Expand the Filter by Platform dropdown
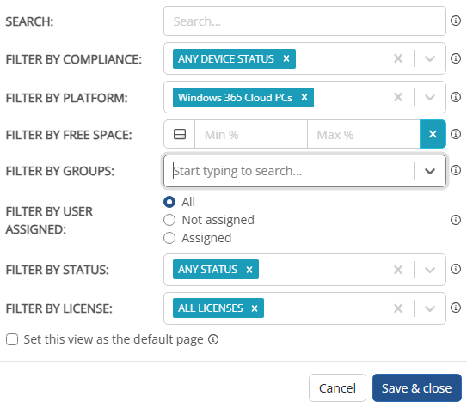Screen dimensions: 467x408 coord(430,98)
